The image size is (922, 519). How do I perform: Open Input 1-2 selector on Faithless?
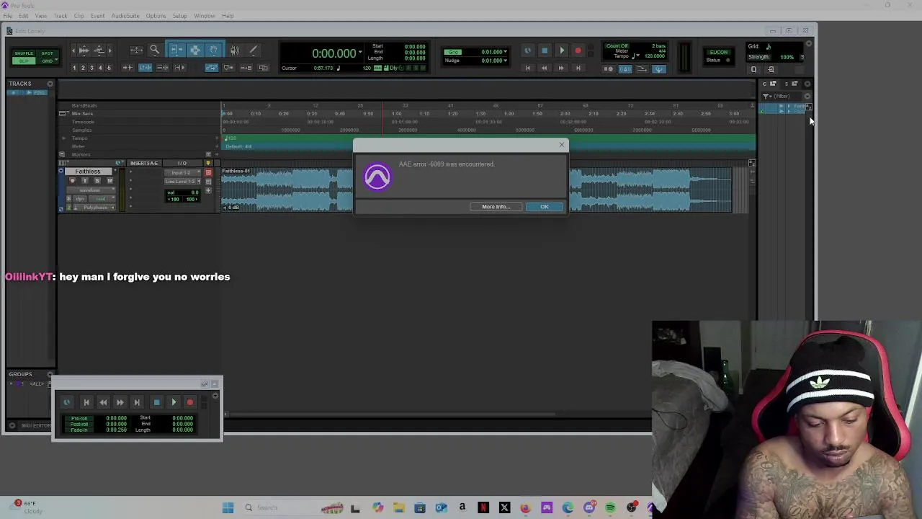[x=182, y=173]
